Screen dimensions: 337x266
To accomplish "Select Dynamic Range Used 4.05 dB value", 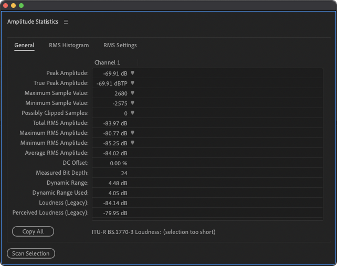I will (118, 193).
